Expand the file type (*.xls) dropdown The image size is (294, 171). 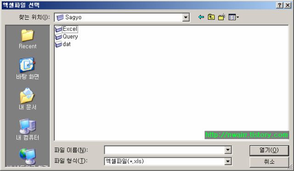tap(228, 161)
